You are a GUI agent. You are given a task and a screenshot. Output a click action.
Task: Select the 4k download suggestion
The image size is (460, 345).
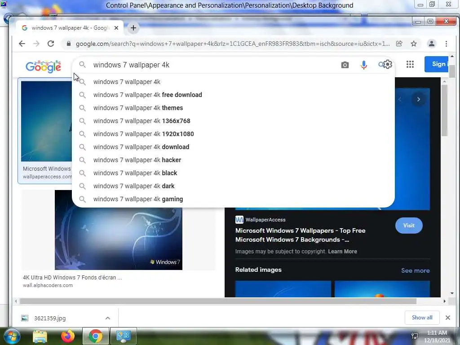pyautogui.click(x=233, y=147)
